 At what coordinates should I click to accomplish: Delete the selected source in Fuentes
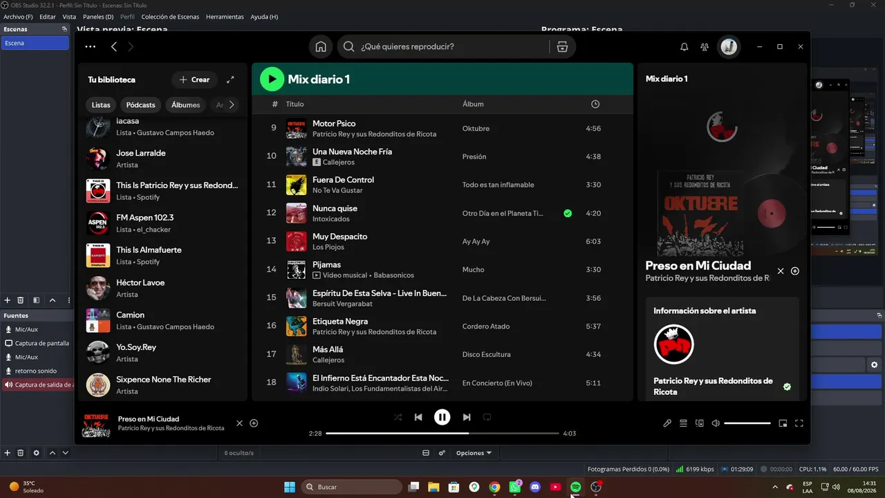click(x=21, y=453)
